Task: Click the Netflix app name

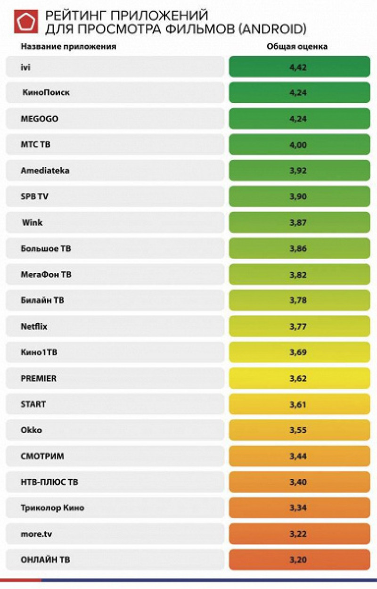Action: click(x=34, y=326)
